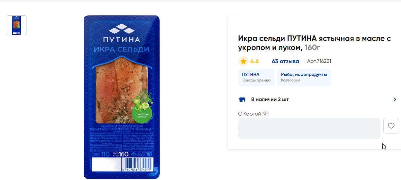Screen dimensions: 401x180
Task: Click the yellow star rating icon
Action: point(243,61)
